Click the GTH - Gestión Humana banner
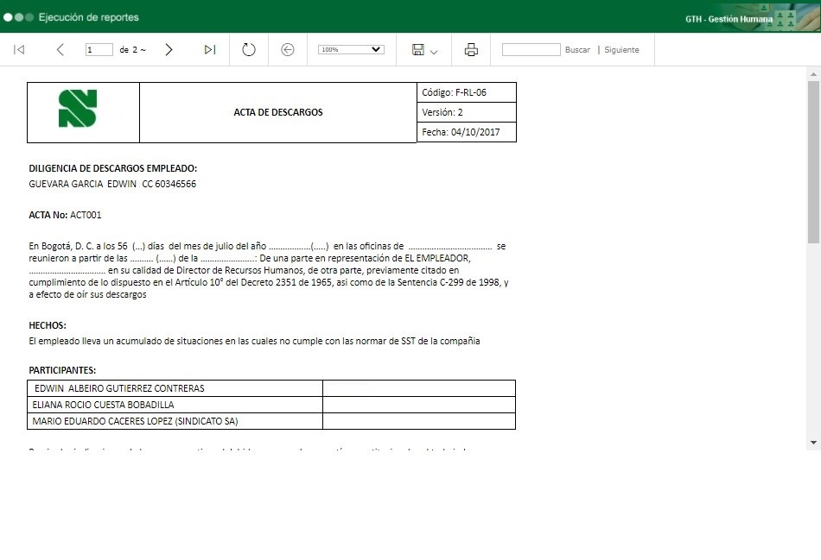The height and width of the screenshot is (560, 821). click(x=729, y=19)
